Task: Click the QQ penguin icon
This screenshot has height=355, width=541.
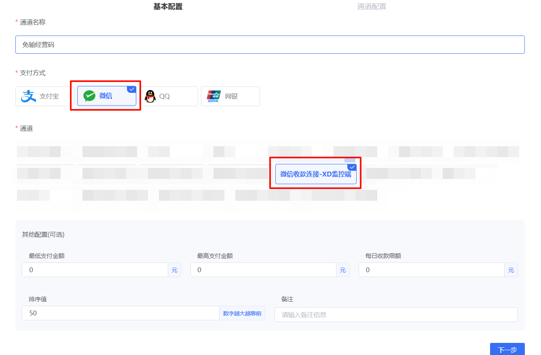Action: (150, 96)
